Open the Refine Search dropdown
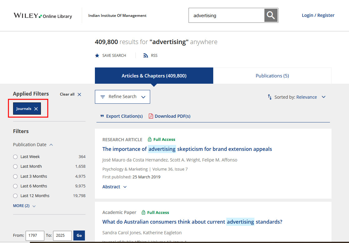The height and width of the screenshot is (243, 349). pyautogui.click(x=122, y=97)
